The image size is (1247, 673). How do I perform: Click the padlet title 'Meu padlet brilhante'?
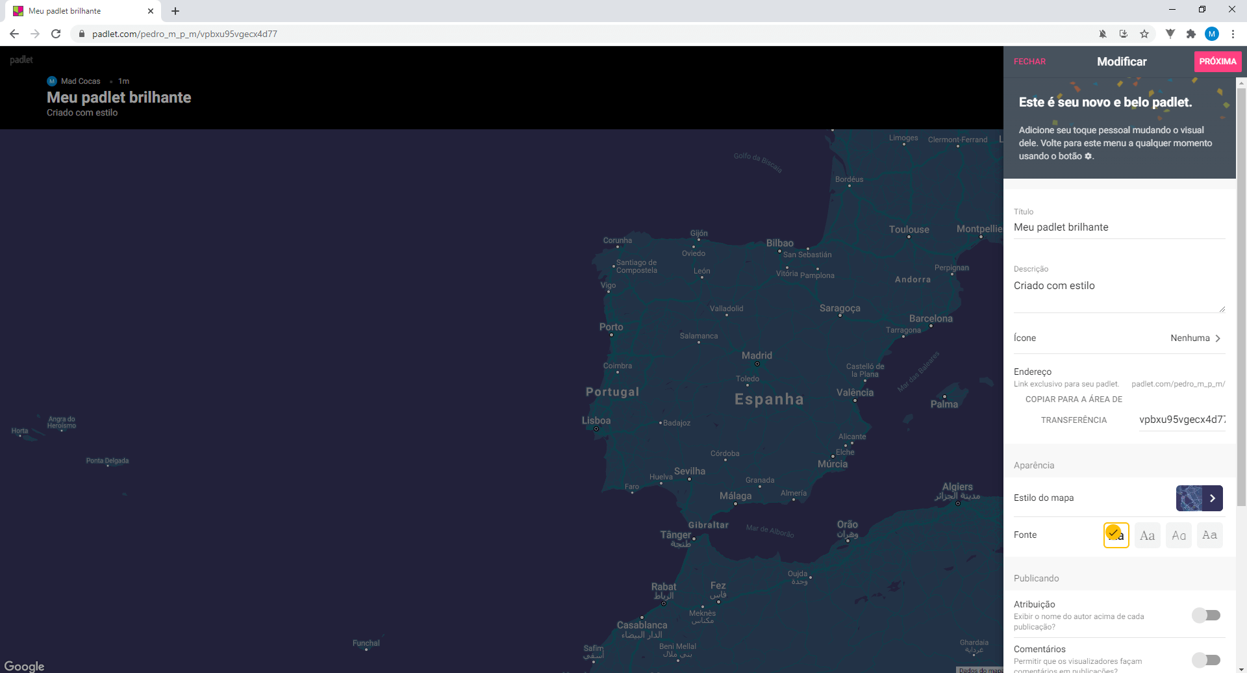click(x=119, y=97)
